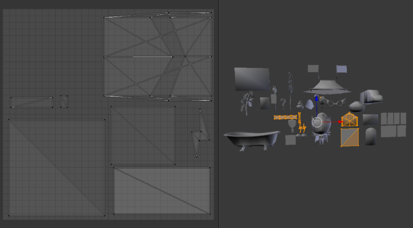Select the leafy plant model
Image resolution: width=413 pixels, height=228 pixels.
point(247,103)
